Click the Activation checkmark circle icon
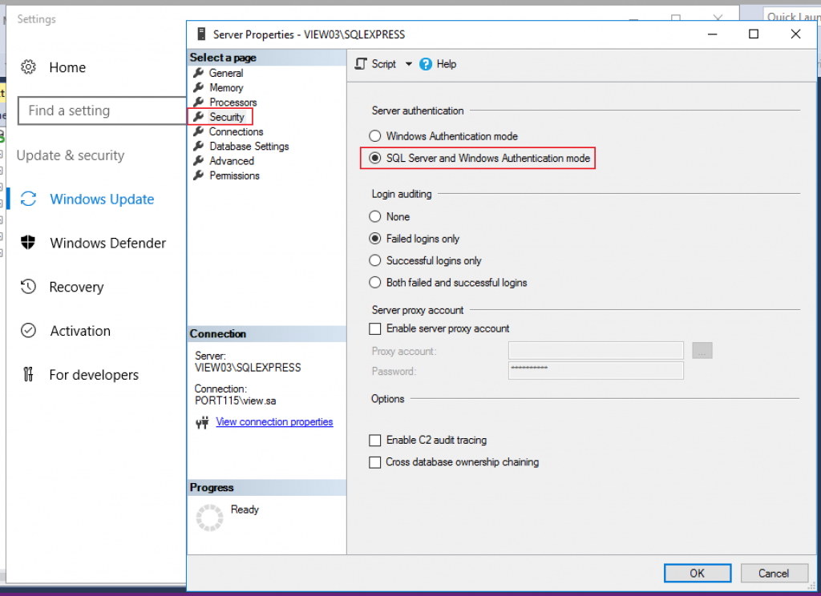The image size is (821, 596). 29,331
